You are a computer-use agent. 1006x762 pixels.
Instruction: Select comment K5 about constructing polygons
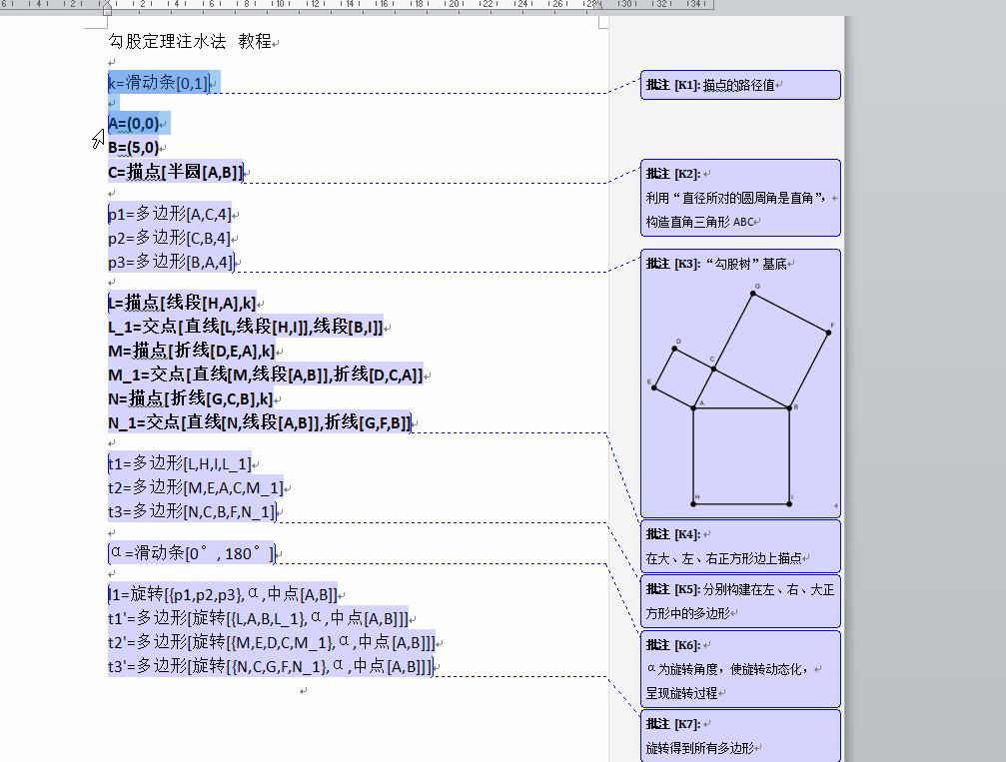740,600
